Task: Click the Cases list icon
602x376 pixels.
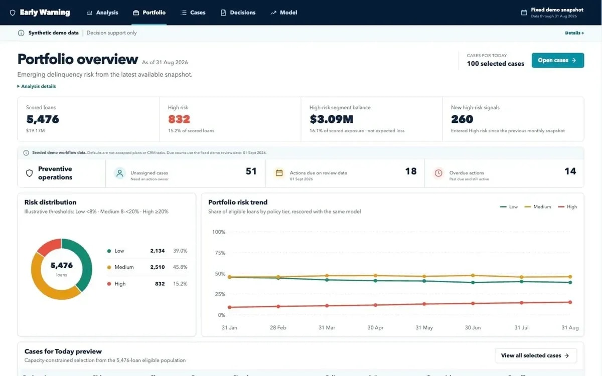Action: [x=184, y=13]
